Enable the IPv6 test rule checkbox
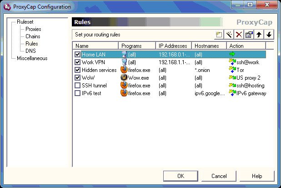The height and width of the screenshot is (188, 281). [78, 93]
